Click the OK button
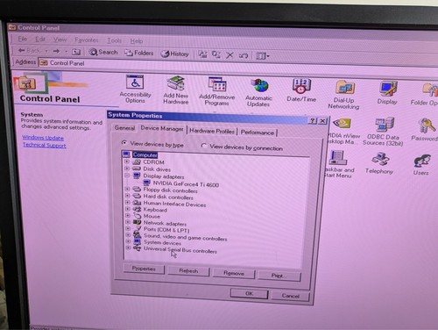438x330 pixels. pos(249,293)
